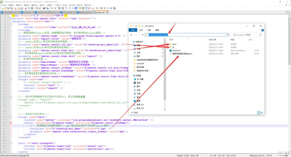Image resolution: width=291 pixels, height=157 pixels.
Task: Click the Explorer refresh icon
Action: tap(229, 35)
